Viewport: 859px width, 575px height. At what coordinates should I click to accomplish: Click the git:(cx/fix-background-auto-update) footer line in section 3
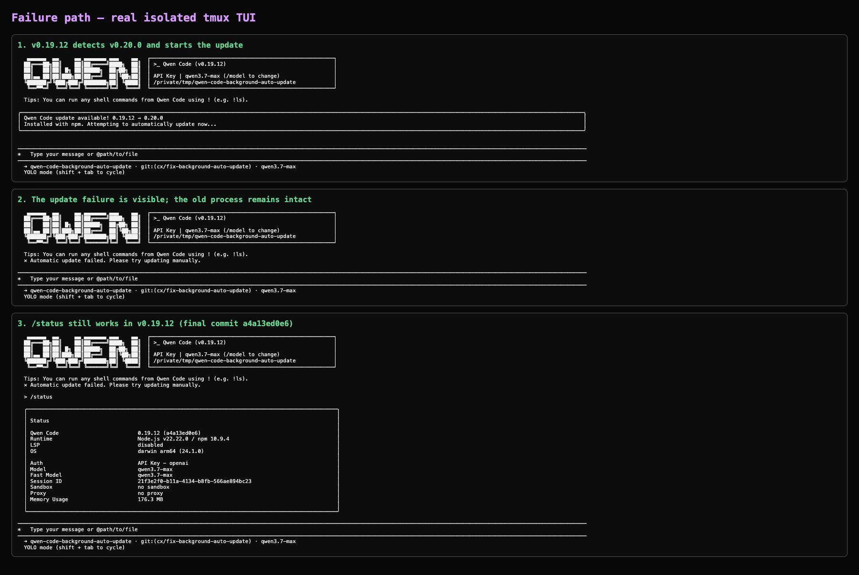pyautogui.click(x=160, y=541)
